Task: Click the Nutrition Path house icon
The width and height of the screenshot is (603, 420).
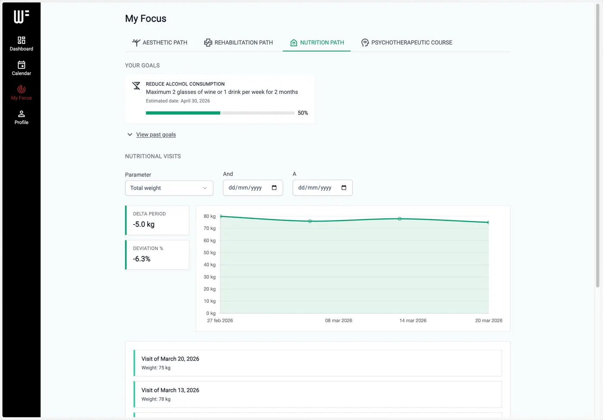Action: [294, 43]
